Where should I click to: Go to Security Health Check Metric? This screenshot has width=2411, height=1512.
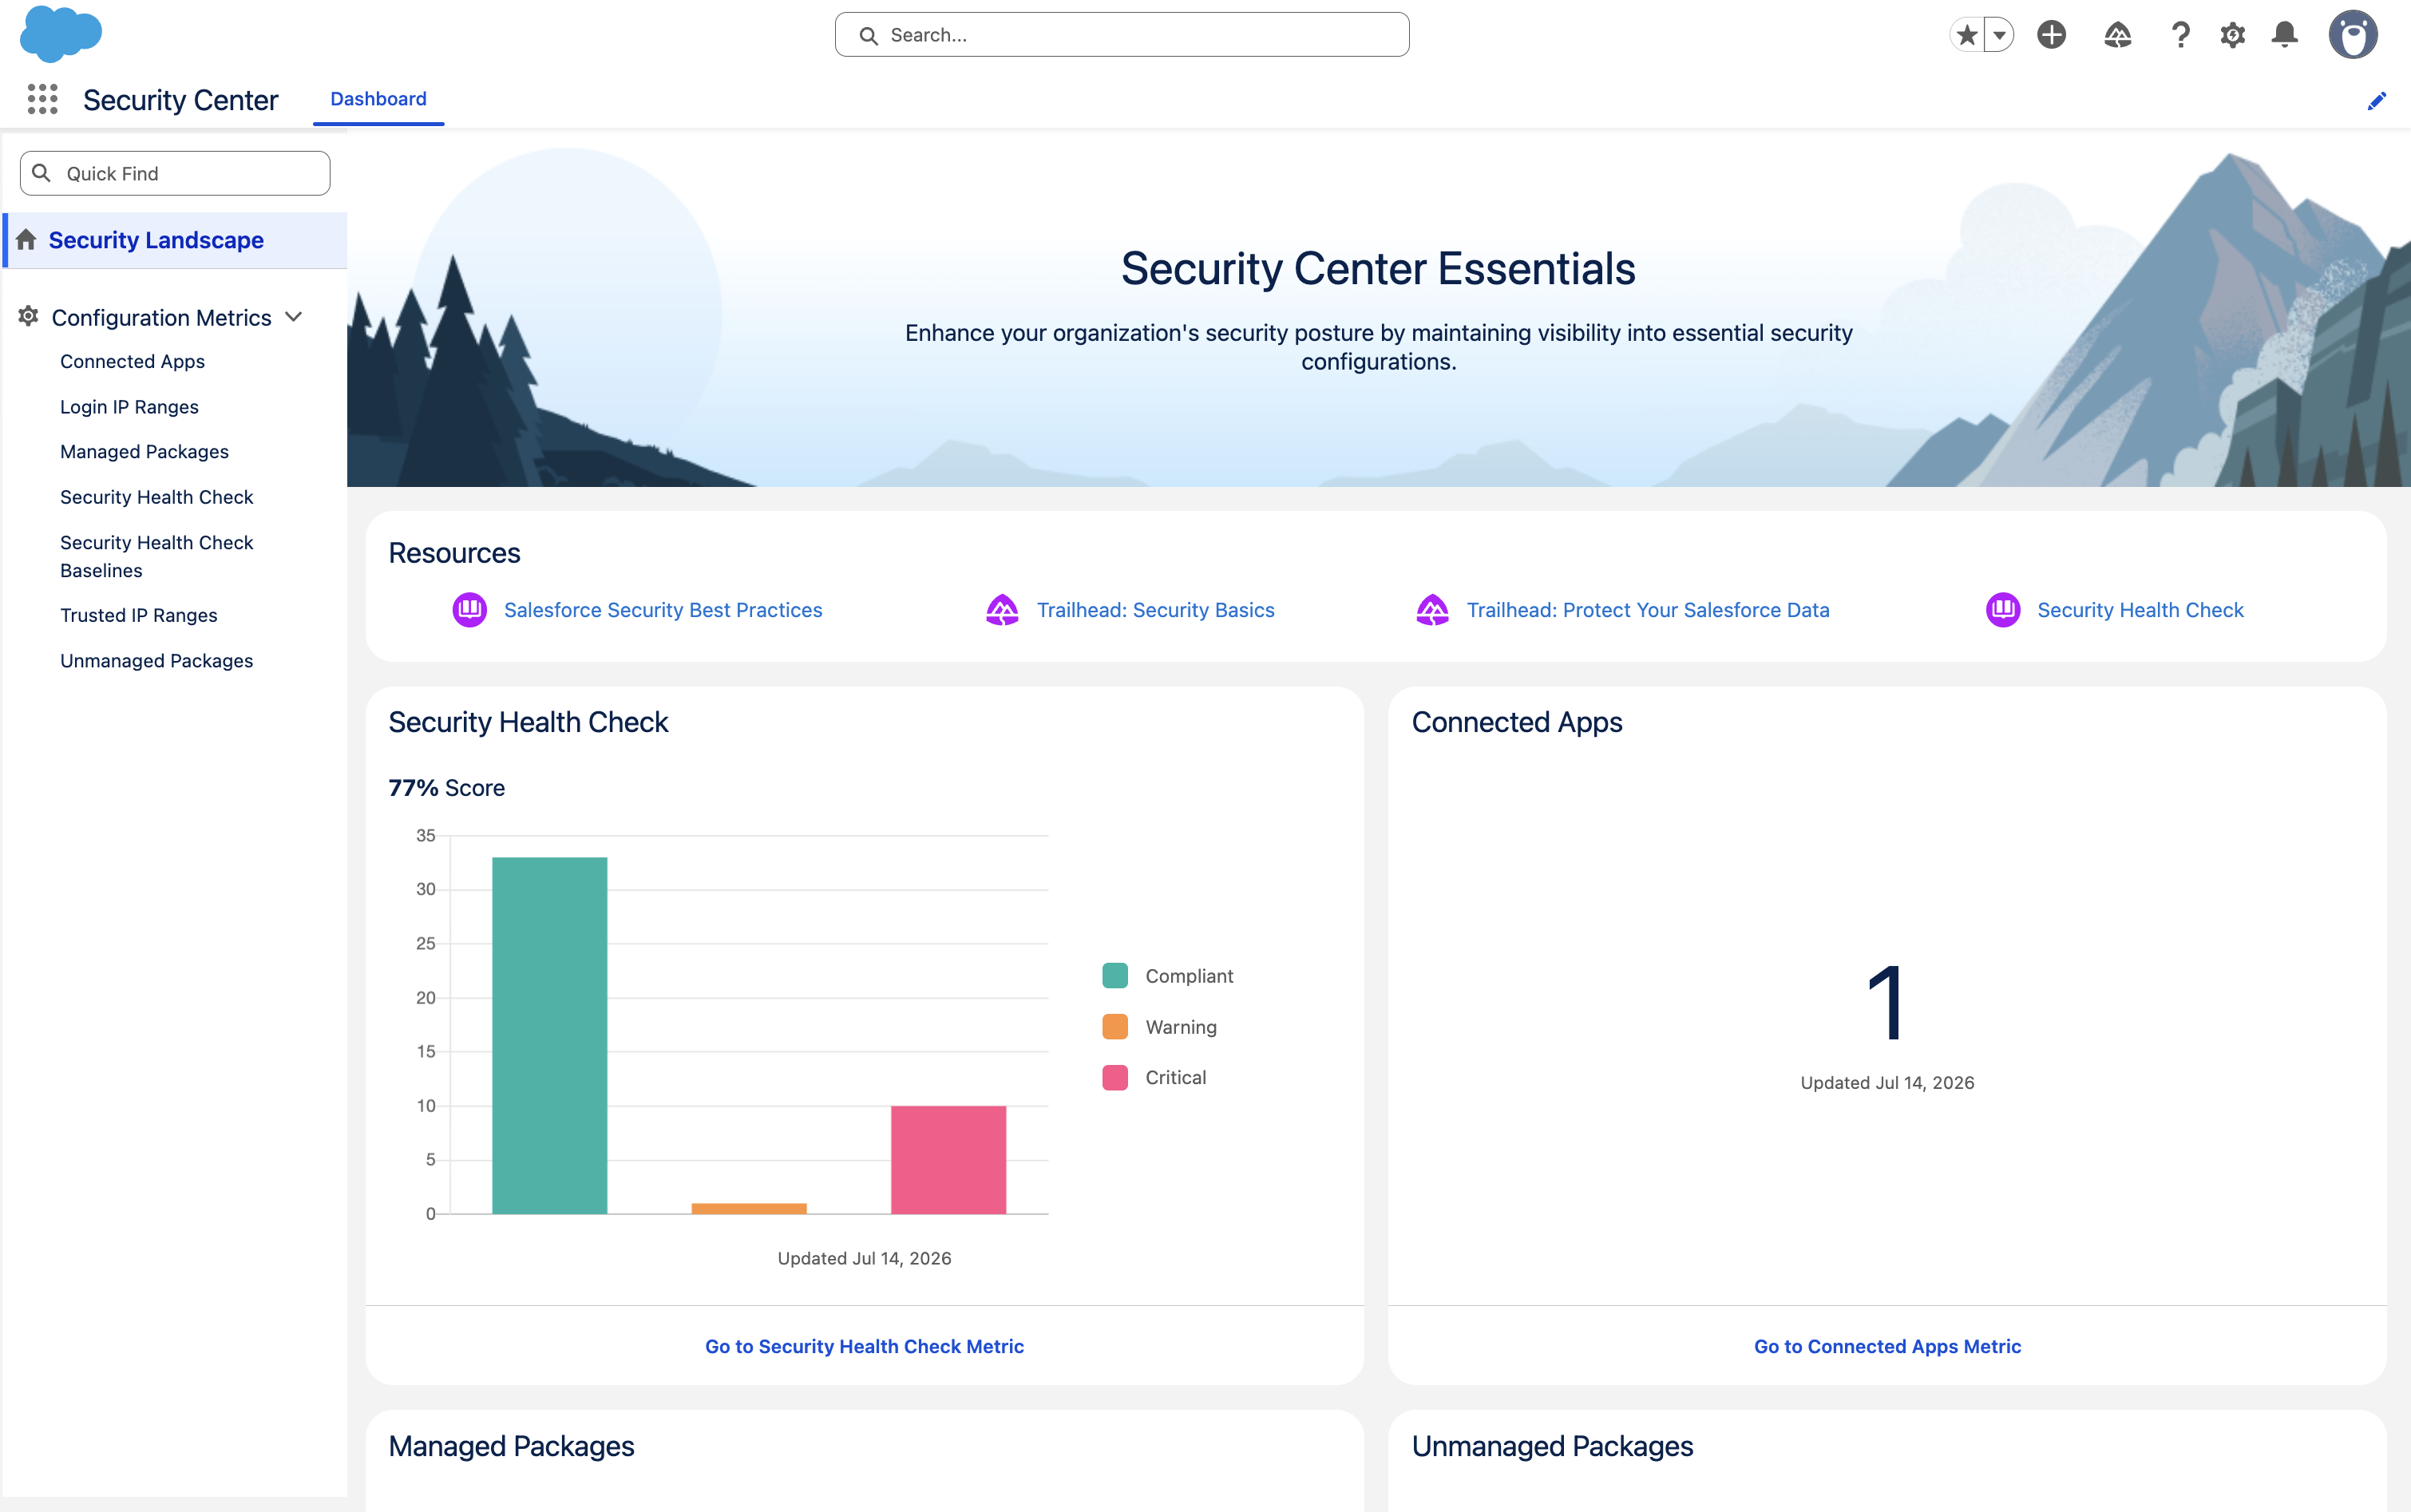click(864, 1347)
